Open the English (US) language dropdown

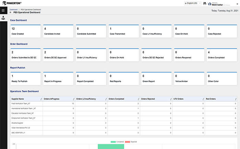193,3
